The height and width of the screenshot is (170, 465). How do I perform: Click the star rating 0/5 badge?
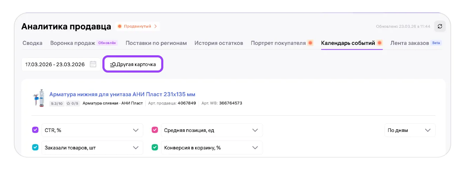[x=73, y=103]
